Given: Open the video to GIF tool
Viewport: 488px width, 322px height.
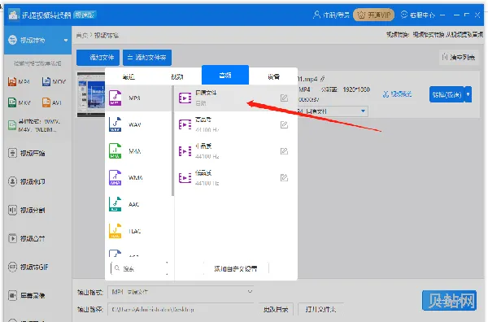Looking at the screenshot, I should [x=28, y=267].
